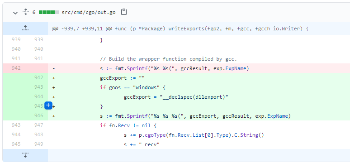Expand hidden lines above line 939
Viewport: 350px width, 163px height.
[25, 28]
